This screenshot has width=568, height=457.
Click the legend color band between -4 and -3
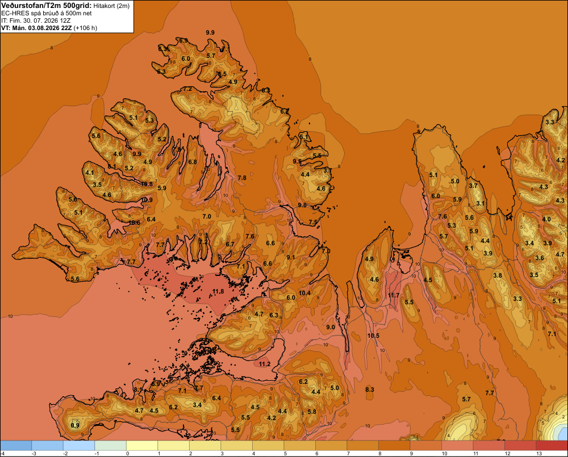click(16, 446)
